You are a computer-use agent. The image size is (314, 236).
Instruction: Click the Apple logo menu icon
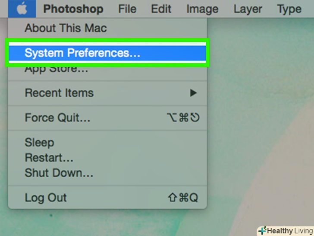click(x=21, y=9)
